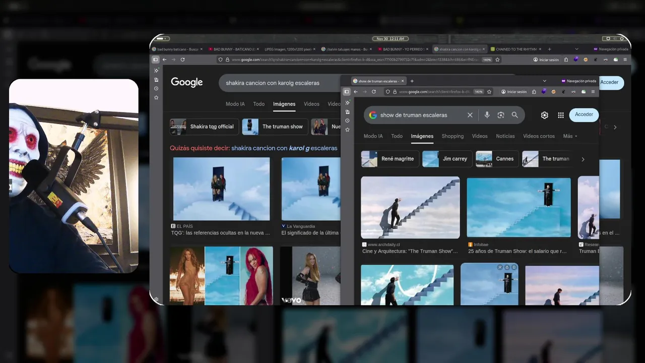Expand the front window's list-all-tabs chevron
This screenshot has height=363, width=645.
click(x=544, y=81)
